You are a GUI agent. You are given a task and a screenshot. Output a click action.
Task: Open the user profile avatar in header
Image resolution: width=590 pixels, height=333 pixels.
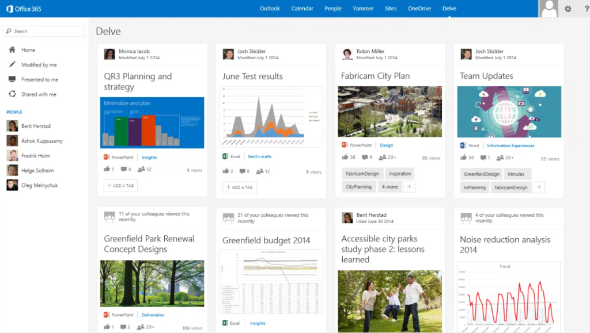(549, 9)
